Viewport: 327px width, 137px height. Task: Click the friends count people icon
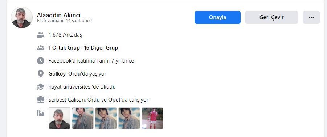coord(40,35)
